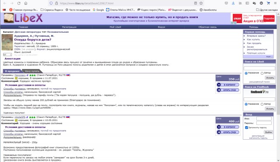Open the Обратная связь menu item
The height and width of the screenshot is (162, 280).
point(207,27)
